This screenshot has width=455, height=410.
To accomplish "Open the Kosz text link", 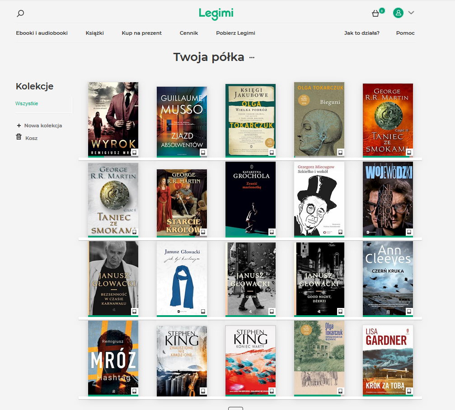I will click(31, 138).
